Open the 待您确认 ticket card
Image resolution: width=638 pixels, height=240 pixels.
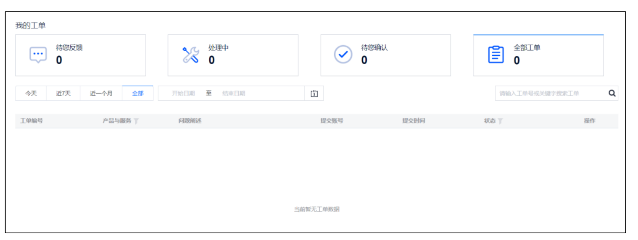click(386, 55)
